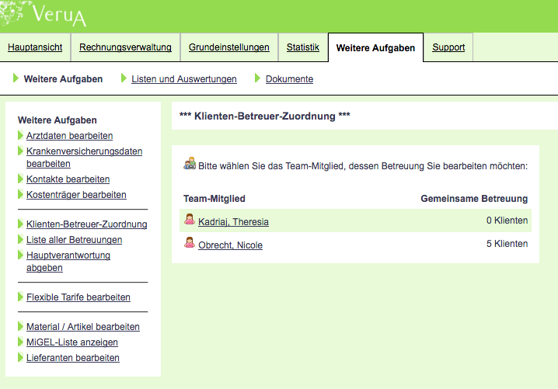This screenshot has height=389, width=558.
Task: Click the VeruA logo in header
Action: coord(59,15)
